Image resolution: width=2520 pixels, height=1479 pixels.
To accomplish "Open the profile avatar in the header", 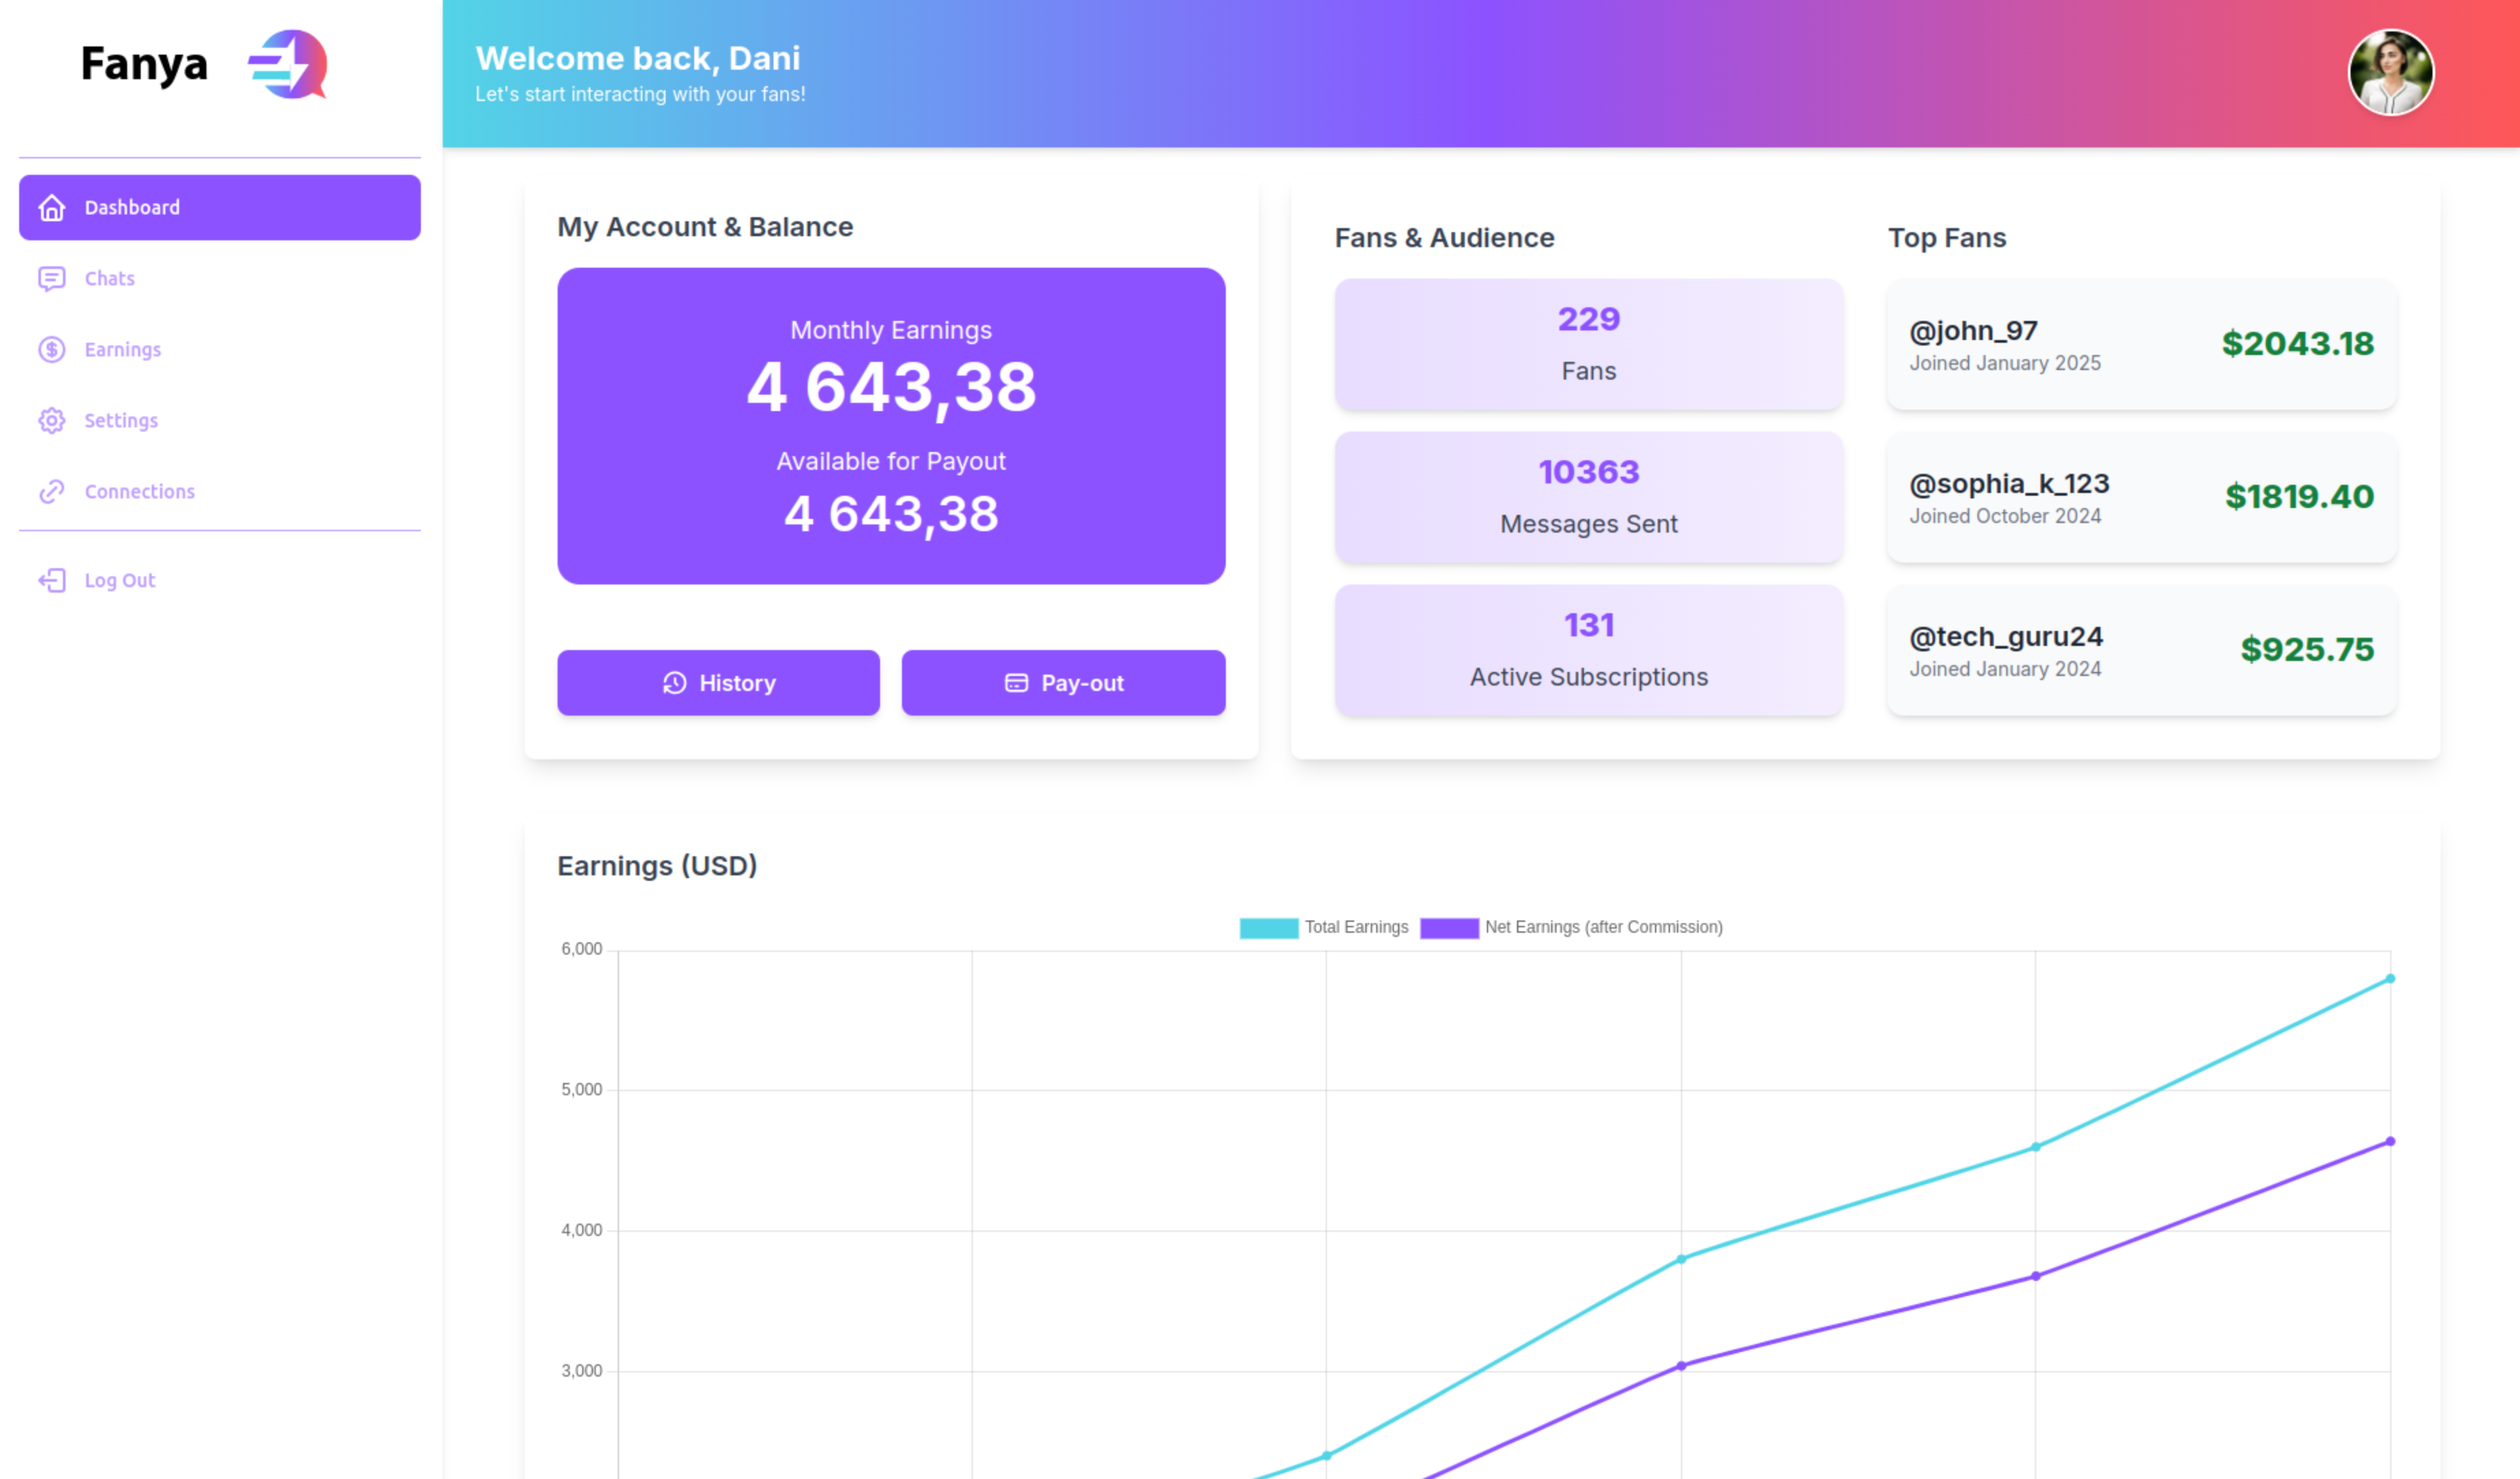I will coord(2391,71).
